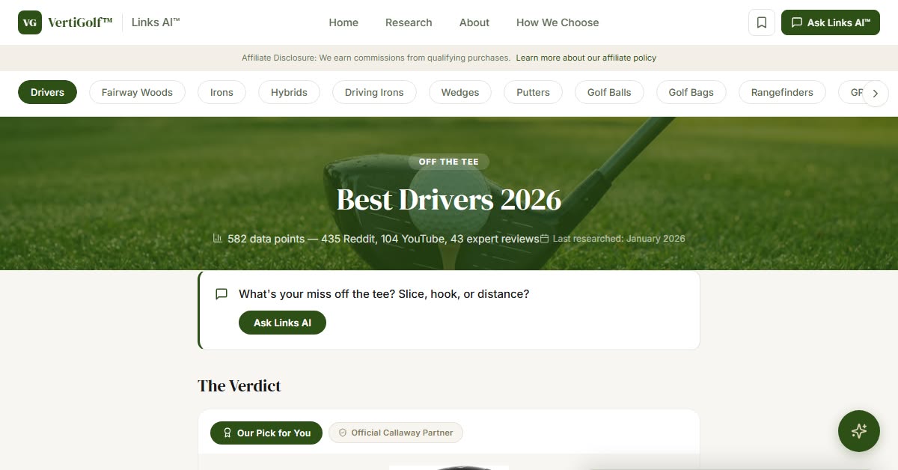Click the VG VertiGolf logo

[x=65, y=22]
